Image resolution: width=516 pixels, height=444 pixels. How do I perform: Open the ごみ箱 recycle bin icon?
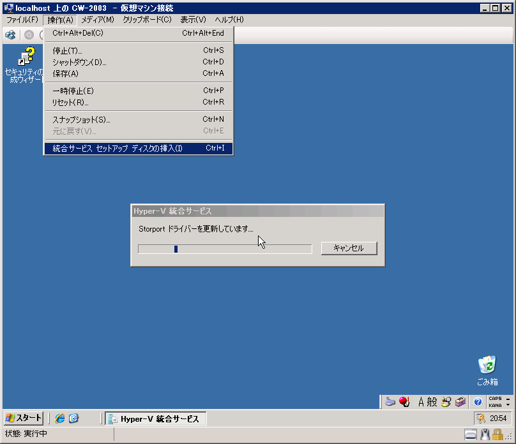click(x=487, y=371)
